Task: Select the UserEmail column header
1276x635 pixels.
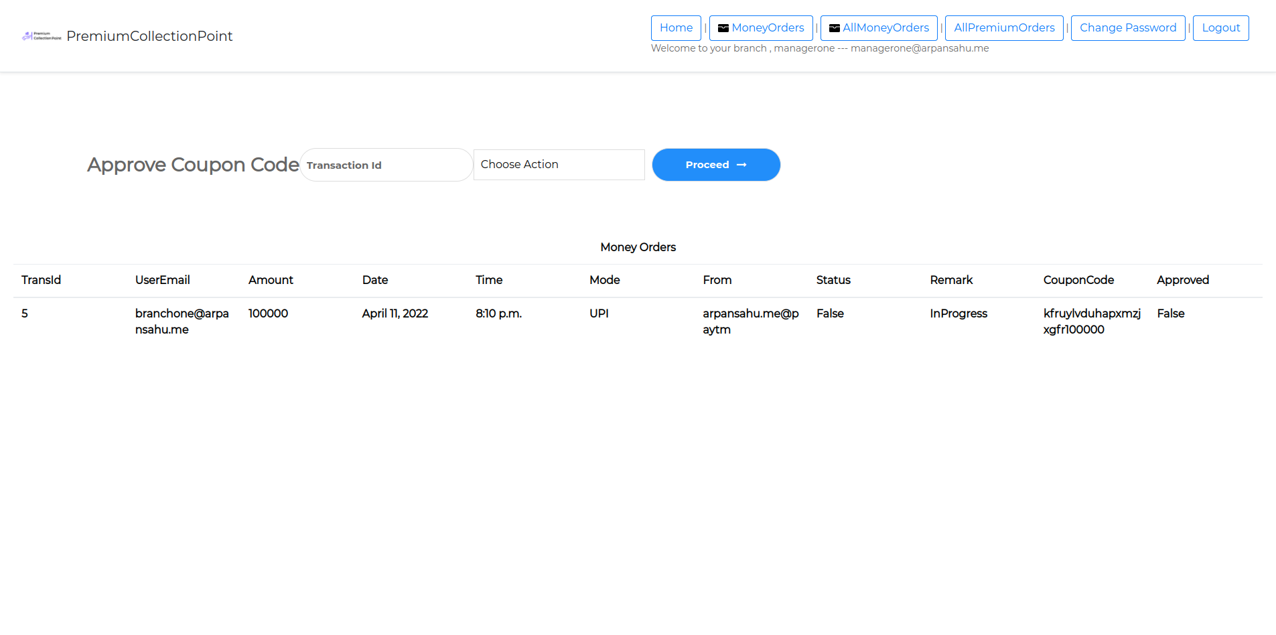Action: point(163,280)
